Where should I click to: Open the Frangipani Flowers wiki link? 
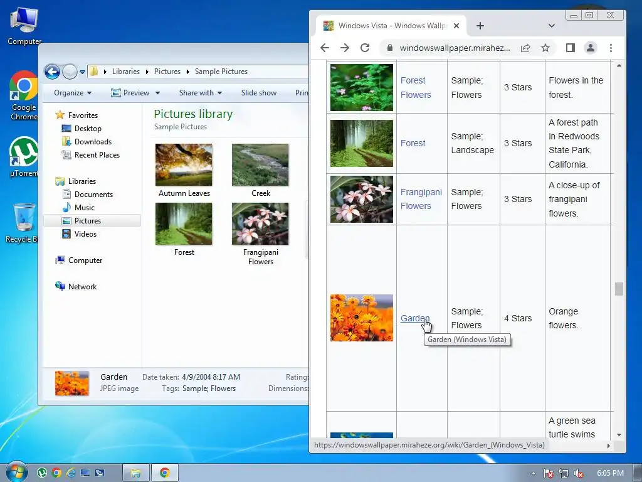pyautogui.click(x=421, y=199)
